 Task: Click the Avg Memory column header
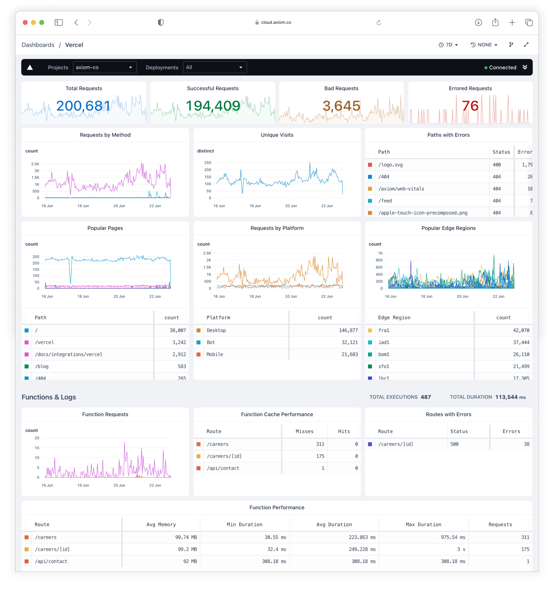point(161,525)
